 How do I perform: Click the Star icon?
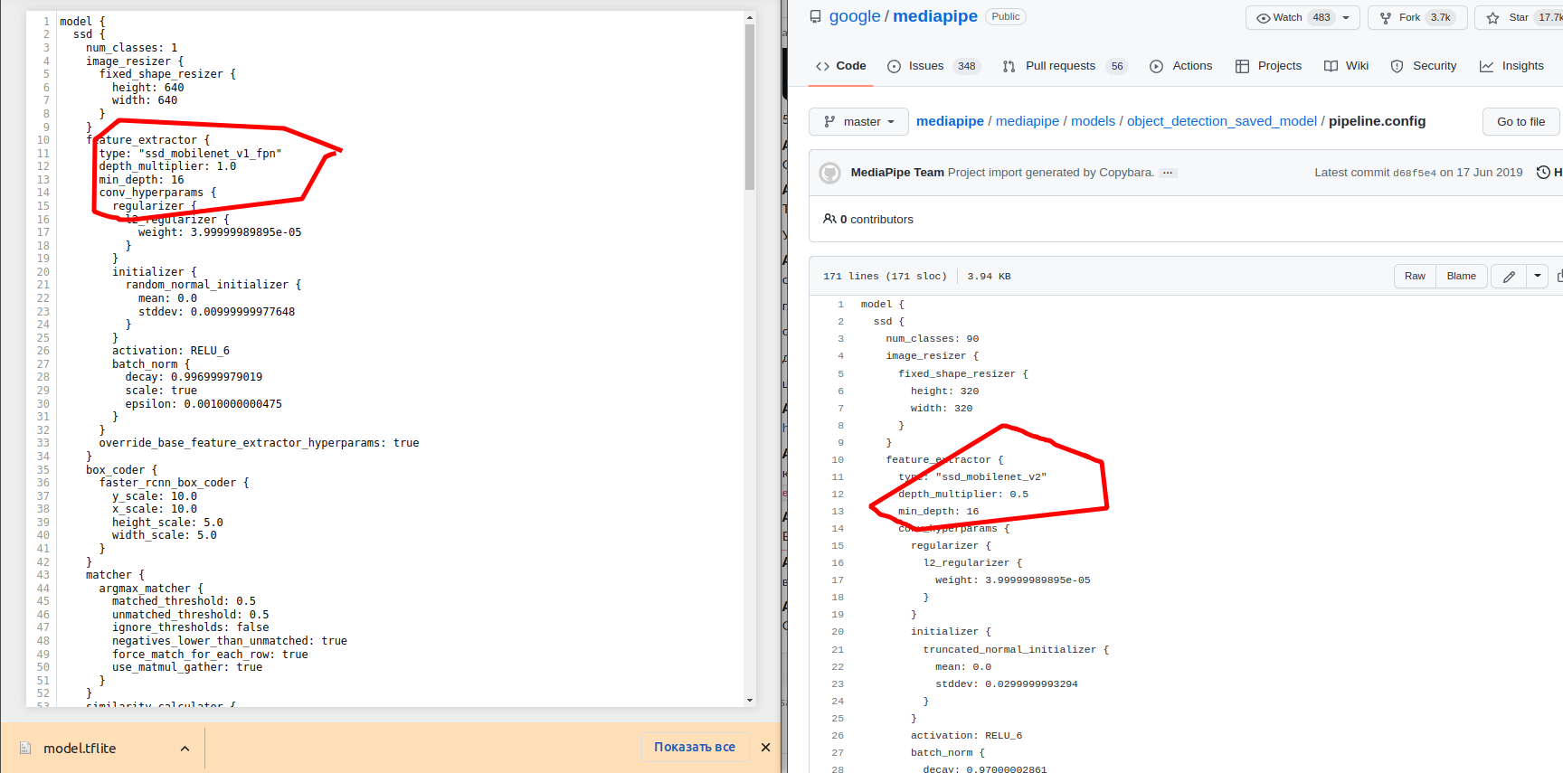[x=1492, y=17]
